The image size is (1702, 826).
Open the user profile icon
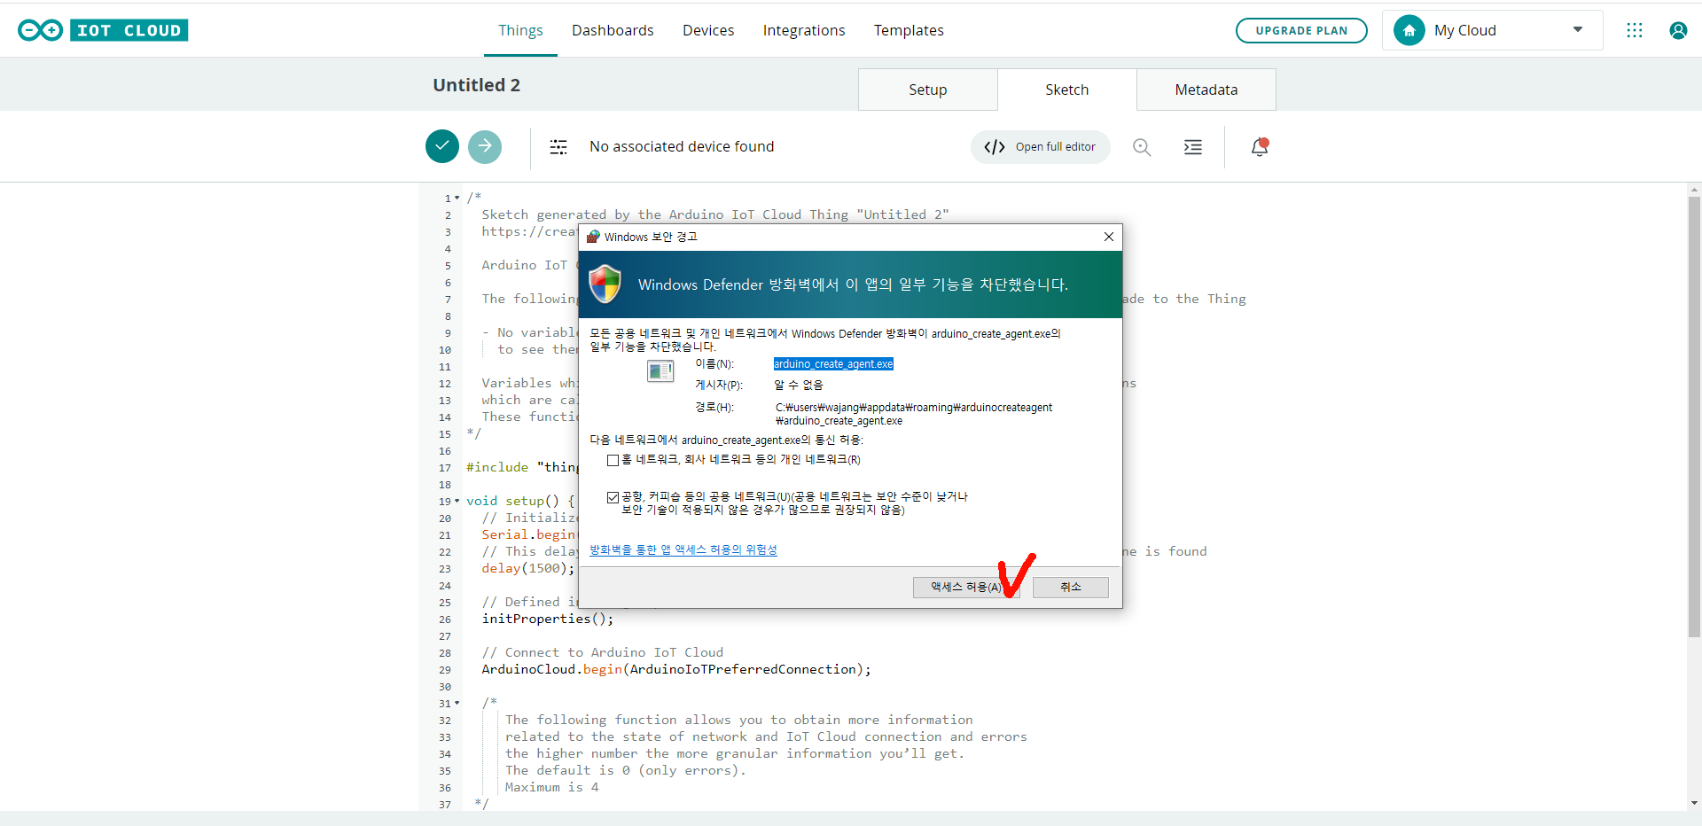[1678, 30]
